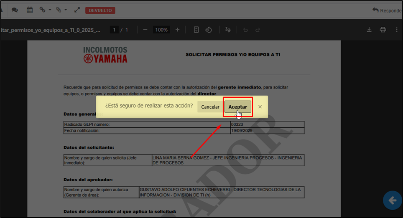403x218 pixels.
Task: Zoom in the PDF with plus button
Action: tap(177, 30)
